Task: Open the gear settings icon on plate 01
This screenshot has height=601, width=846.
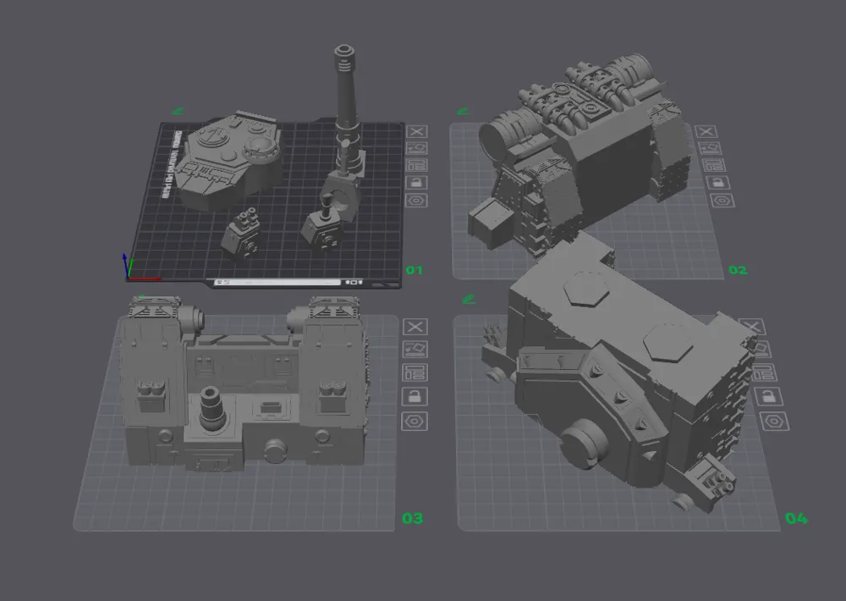Action: click(x=416, y=200)
